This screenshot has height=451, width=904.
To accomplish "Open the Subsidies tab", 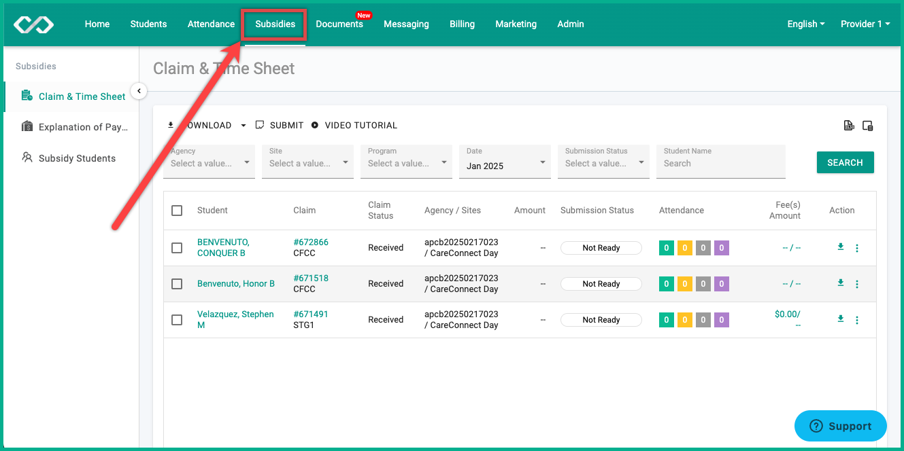I will pos(275,24).
